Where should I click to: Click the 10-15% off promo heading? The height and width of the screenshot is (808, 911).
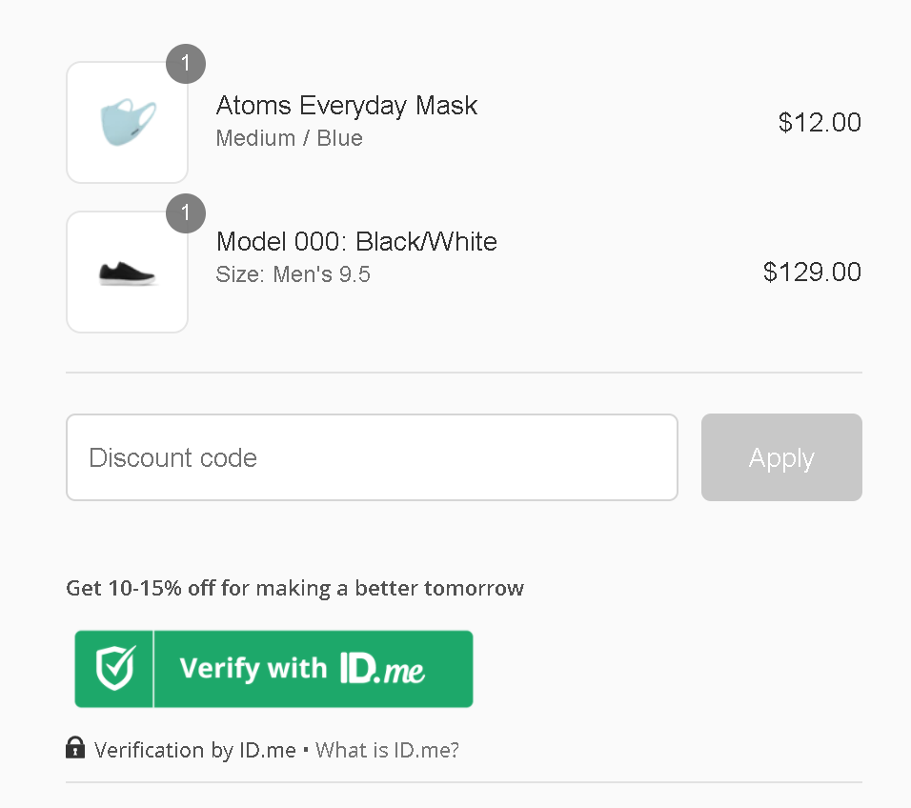click(295, 589)
